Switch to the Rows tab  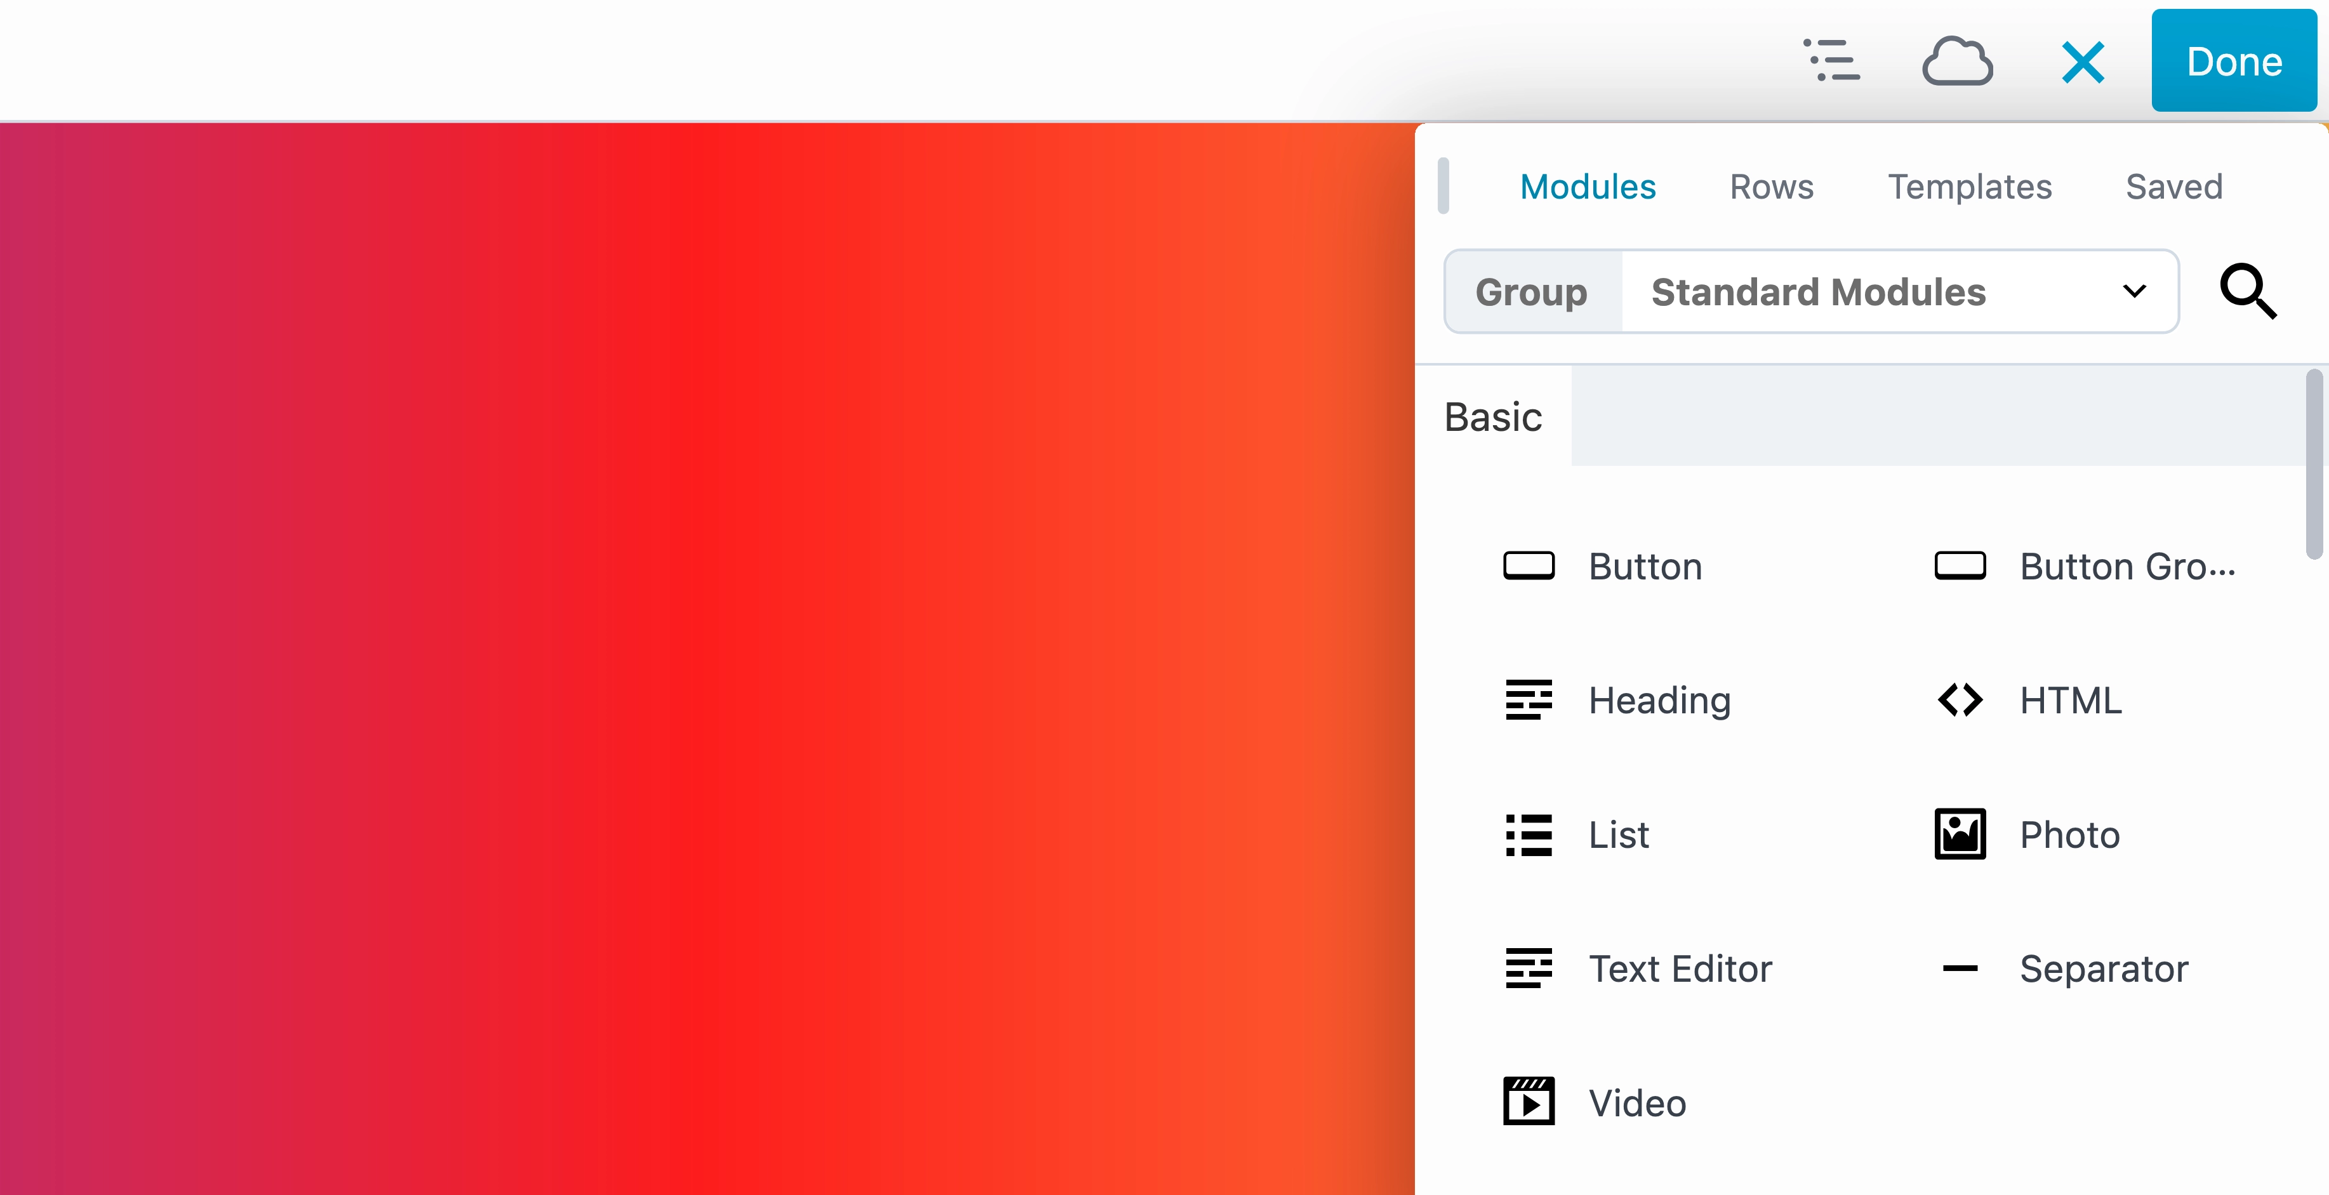1771,186
